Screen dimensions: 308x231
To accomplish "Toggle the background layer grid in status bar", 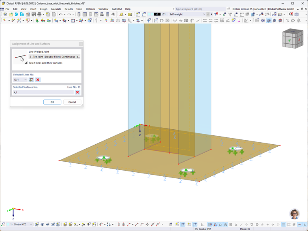I will click(283, 225).
